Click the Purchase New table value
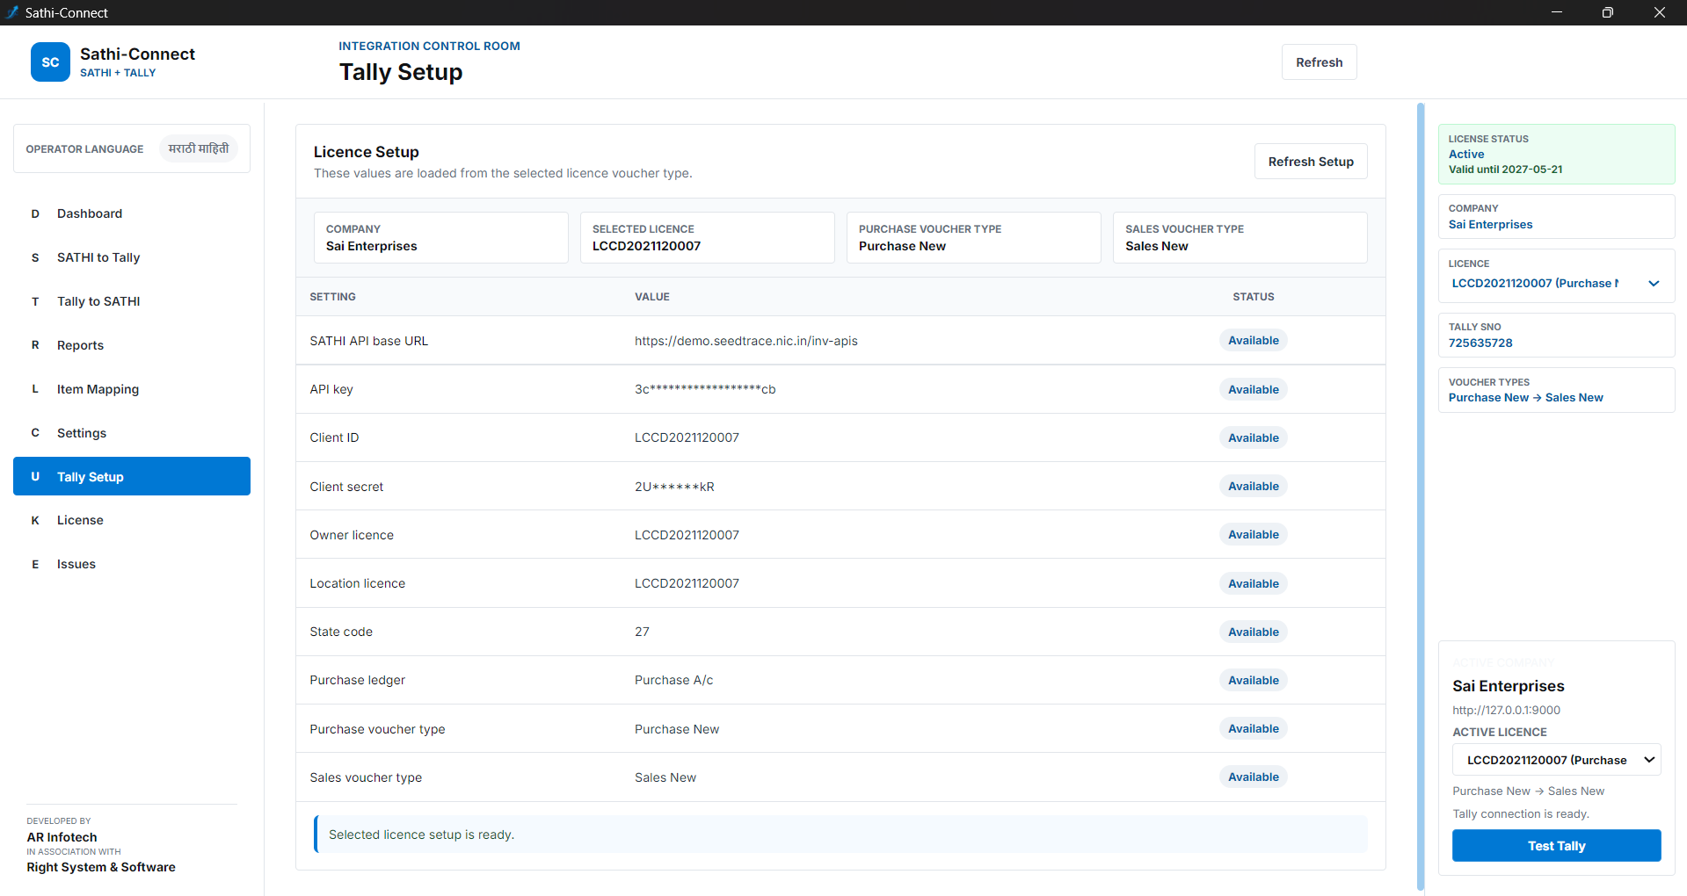This screenshot has width=1687, height=896. pos(677,729)
